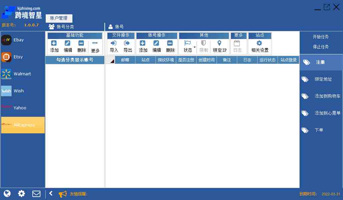Open 绑定IP location pin
343x200 pixels.
[x=220, y=43]
